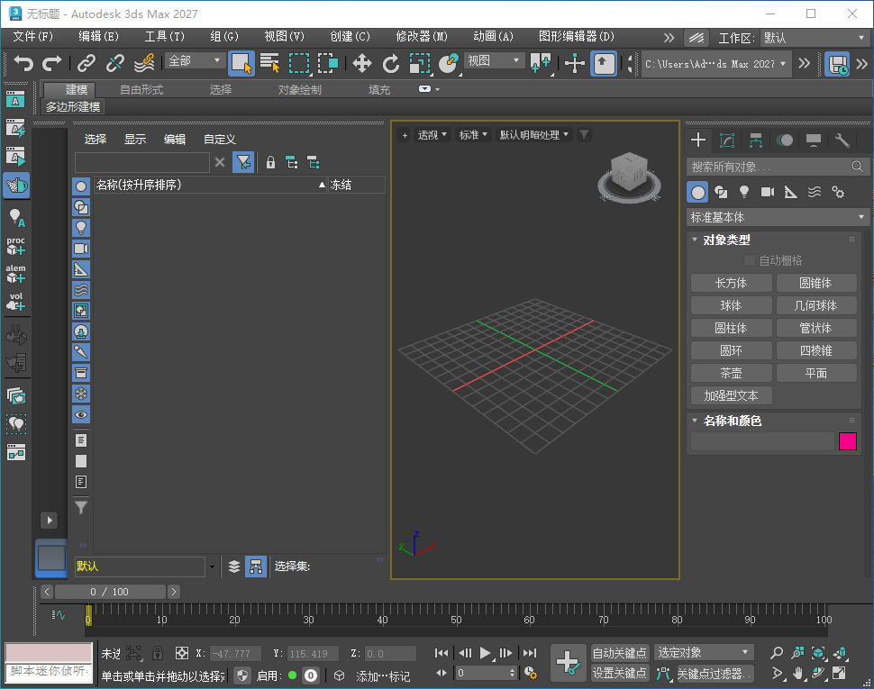The height and width of the screenshot is (689, 874).
Task: Toggle 自动关键点 auto key mode
Action: pyautogui.click(x=619, y=653)
